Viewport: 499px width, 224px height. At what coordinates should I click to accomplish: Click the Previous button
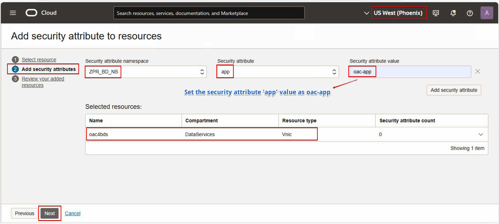(x=24, y=213)
